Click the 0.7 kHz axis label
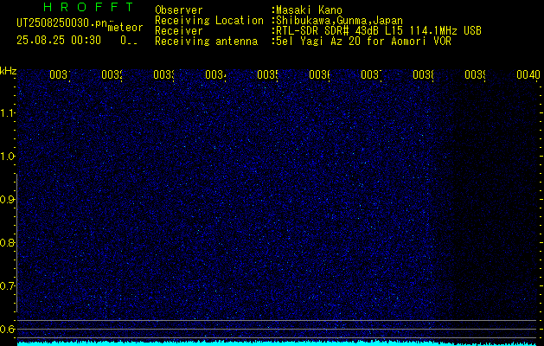This screenshot has height=346, width=544. click(7, 286)
